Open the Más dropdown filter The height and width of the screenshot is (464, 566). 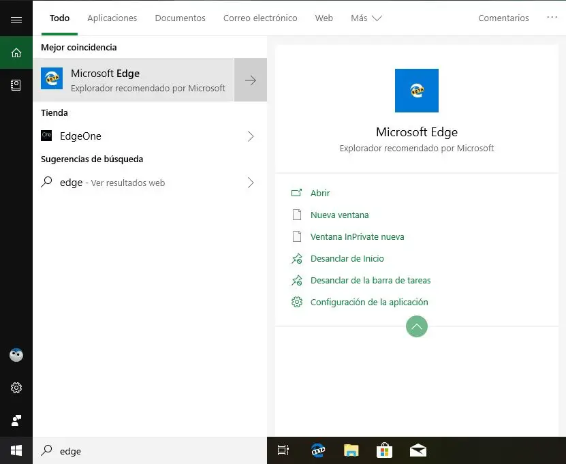366,18
